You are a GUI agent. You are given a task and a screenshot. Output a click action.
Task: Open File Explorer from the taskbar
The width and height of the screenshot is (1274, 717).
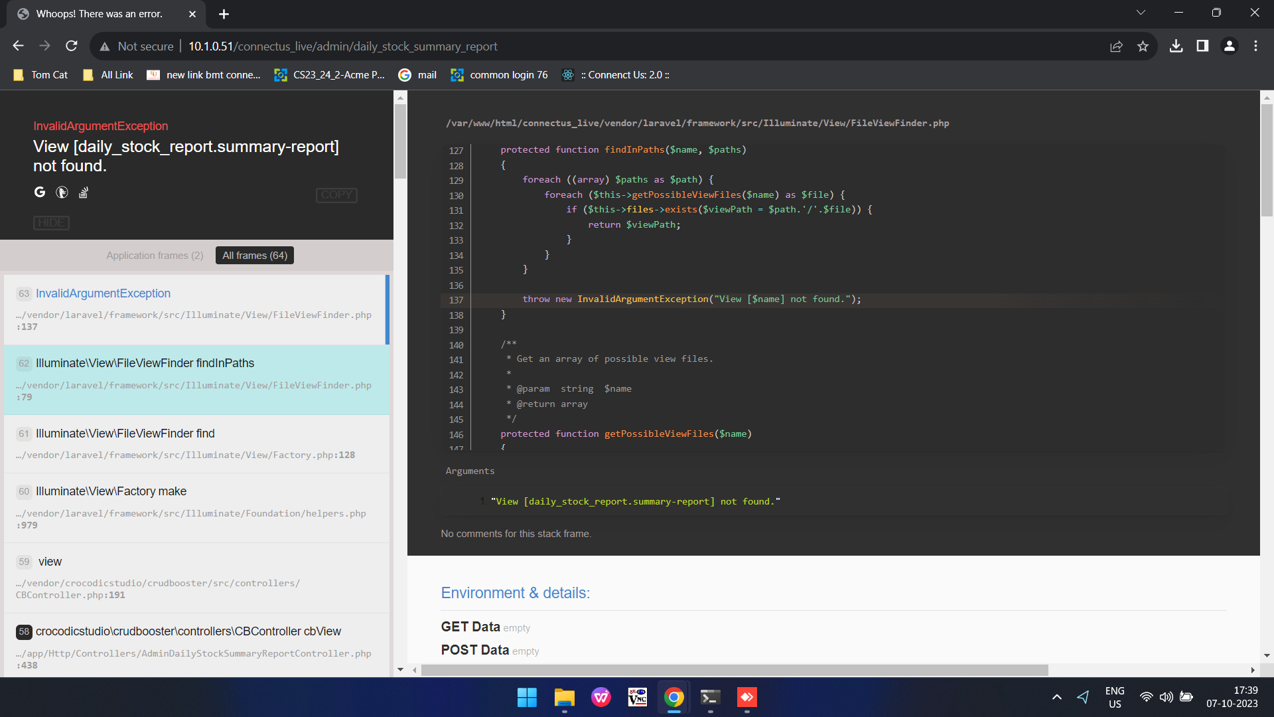pos(564,697)
